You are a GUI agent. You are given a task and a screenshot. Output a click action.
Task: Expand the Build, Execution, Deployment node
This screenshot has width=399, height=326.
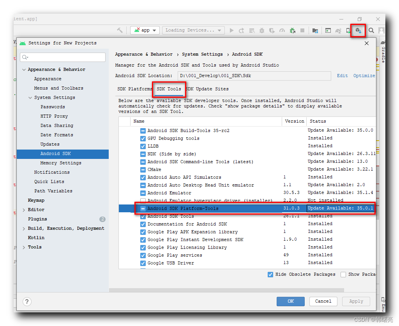(24, 228)
